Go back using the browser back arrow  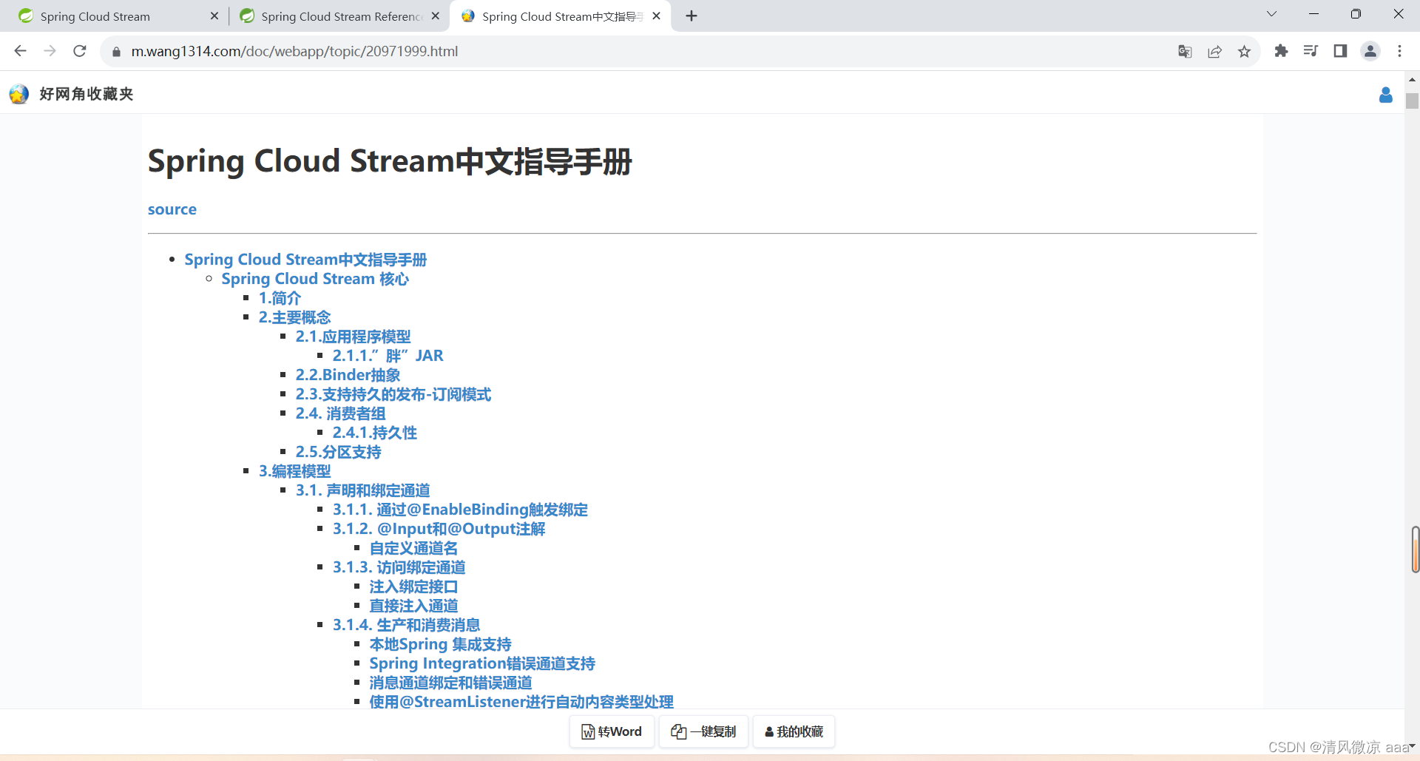[x=21, y=51]
